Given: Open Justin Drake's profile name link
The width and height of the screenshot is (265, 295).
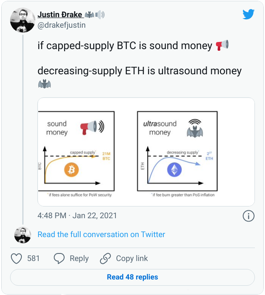Looking at the screenshot, I should pos(60,15).
